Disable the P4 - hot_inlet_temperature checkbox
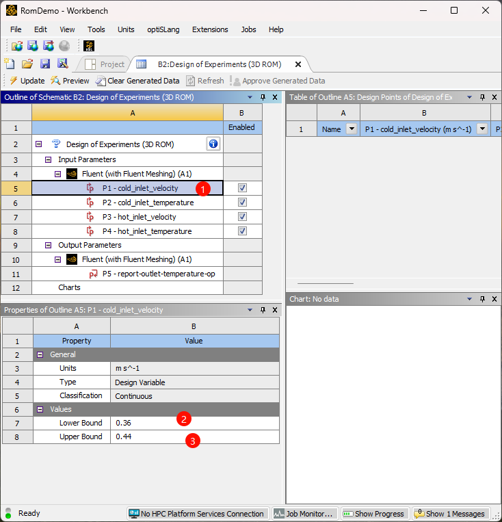 242,231
